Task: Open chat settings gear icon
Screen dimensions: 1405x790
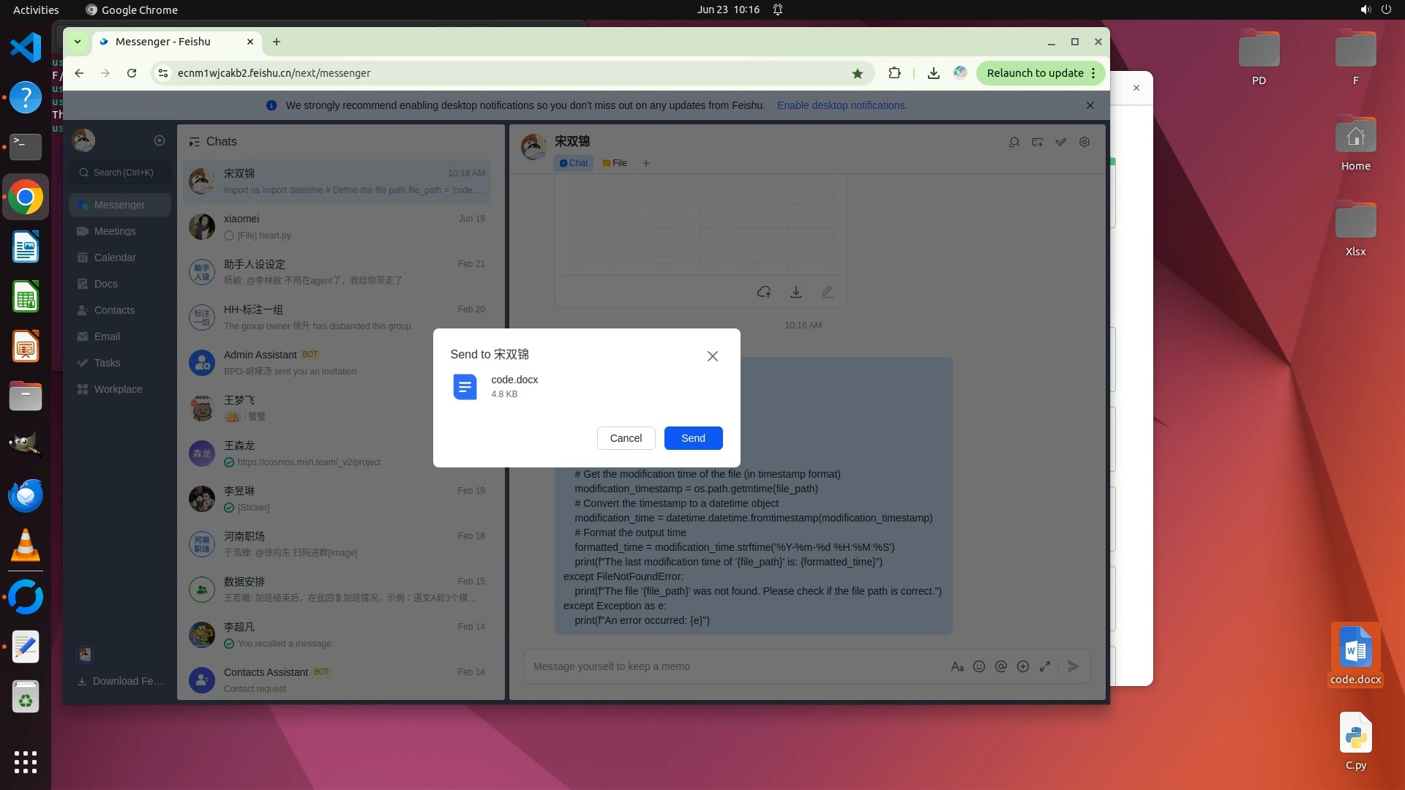Action: (1084, 142)
